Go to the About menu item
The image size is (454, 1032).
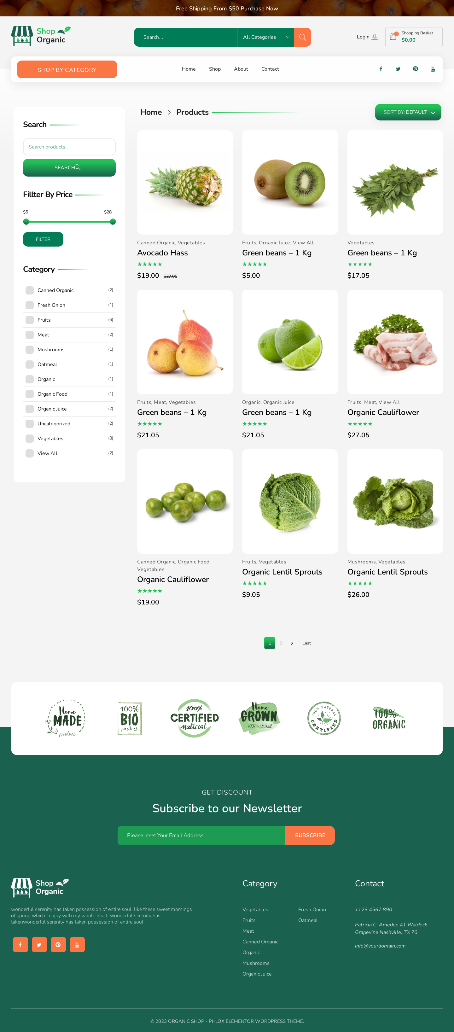coord(241,69)
